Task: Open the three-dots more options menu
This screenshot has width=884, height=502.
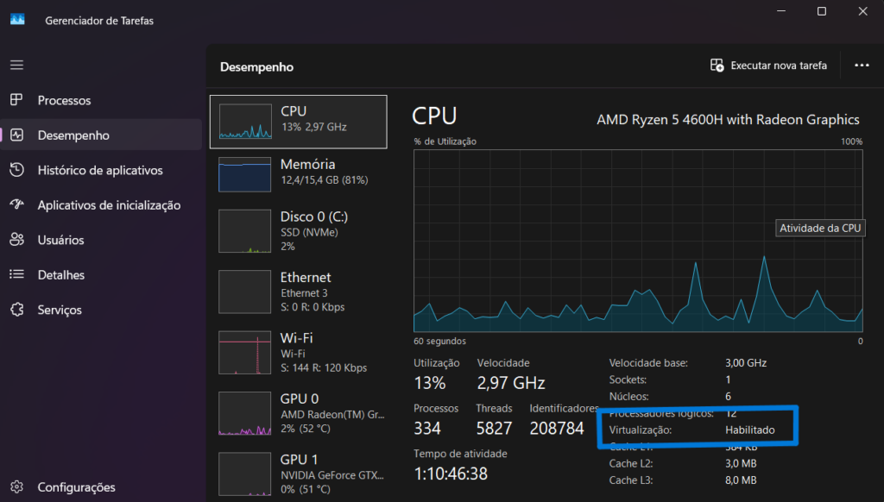Action: [861, 66]
